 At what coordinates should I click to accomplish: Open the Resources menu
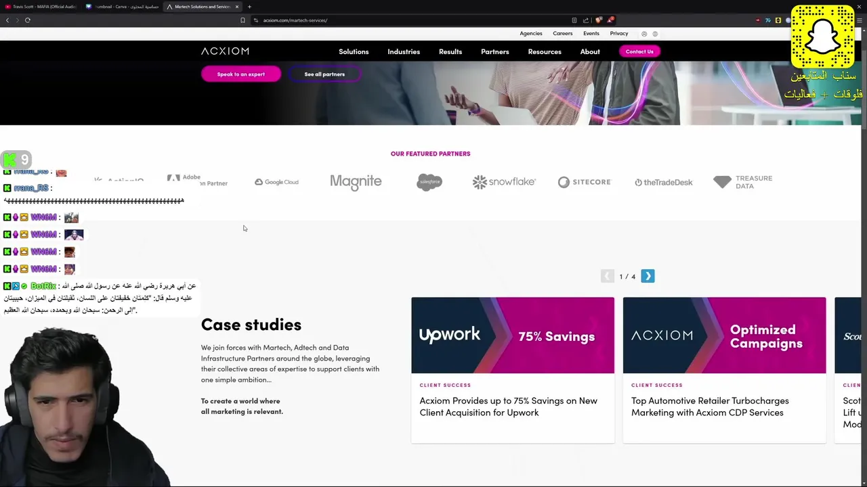(x=545, y=51)
